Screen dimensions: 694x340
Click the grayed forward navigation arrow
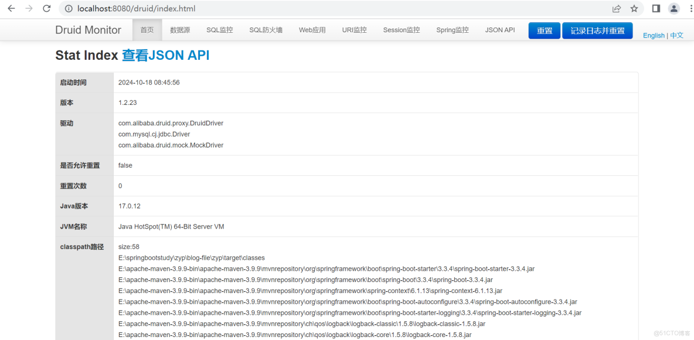30,8
